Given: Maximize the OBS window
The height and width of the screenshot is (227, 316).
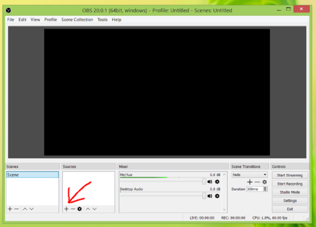Looking at the screenshot, I should pyautogui.click(x=288, y=9).
